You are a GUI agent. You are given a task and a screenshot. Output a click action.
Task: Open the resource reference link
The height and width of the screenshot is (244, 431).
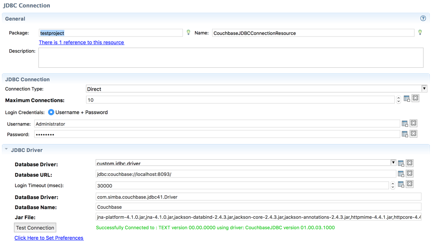pyautogui.click(x=81, y=42)
